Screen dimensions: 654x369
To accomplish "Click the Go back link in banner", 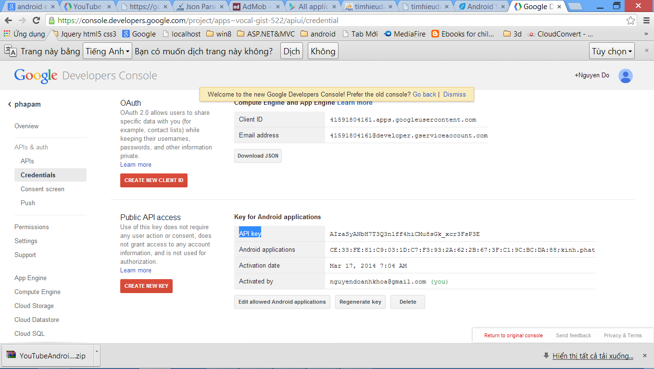I will [x=425, y=95].
